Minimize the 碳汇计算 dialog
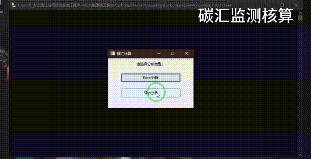 pyautogui.click(x=159, y=53)
